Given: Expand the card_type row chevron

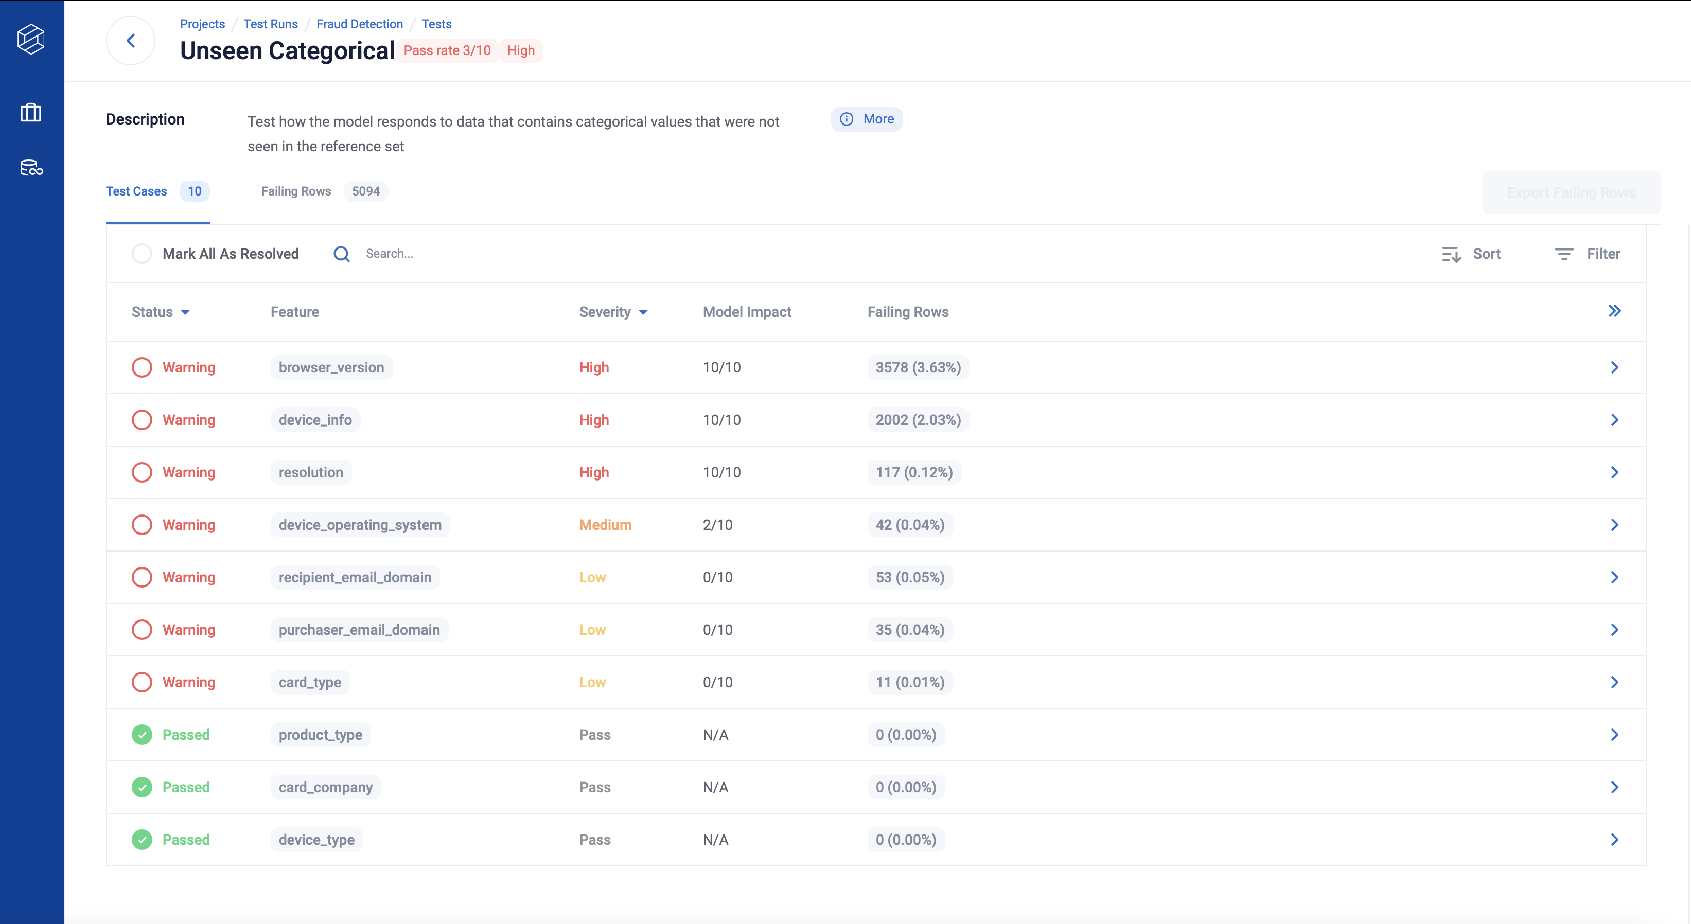Looking at the screenshot, I should coord(1615,683).
